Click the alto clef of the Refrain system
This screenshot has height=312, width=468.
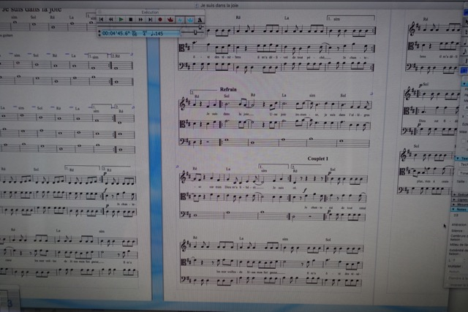[x=183, y=123]
